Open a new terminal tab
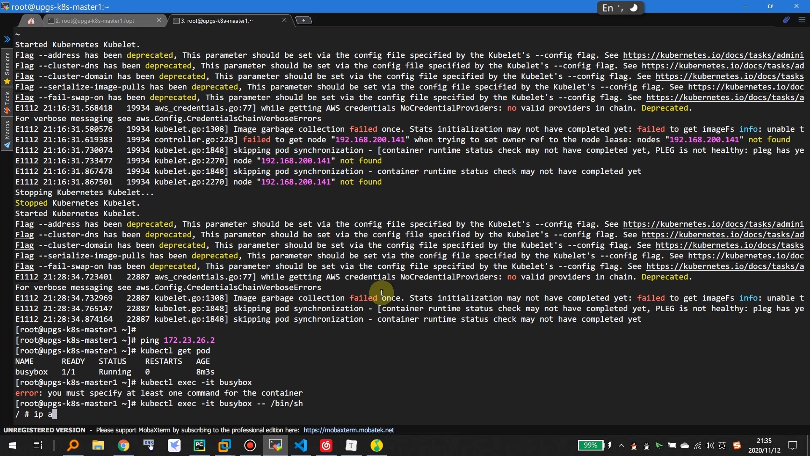The height and width of the screenshot is (456, 810). [x=304, y=20]
